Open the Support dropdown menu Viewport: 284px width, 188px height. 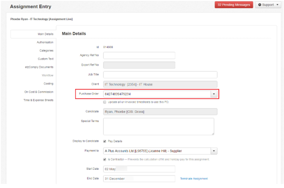pyautogui.click(x=268, y=5)
